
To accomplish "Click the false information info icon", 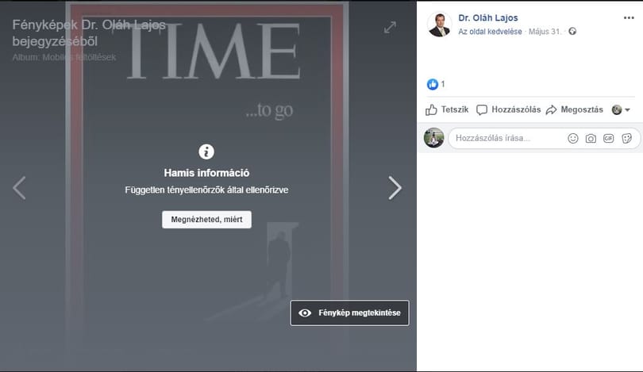I will [206, 151].
